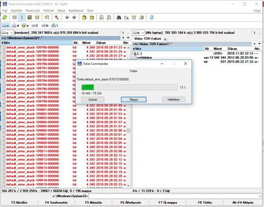Select the full file details view icon
Screen dimensions: 264x207
point(22,18)
